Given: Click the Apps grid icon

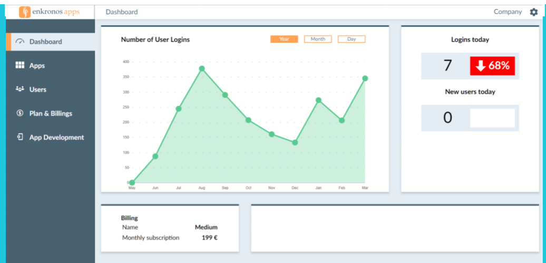Looking at the screenshot, I should 20,65.
